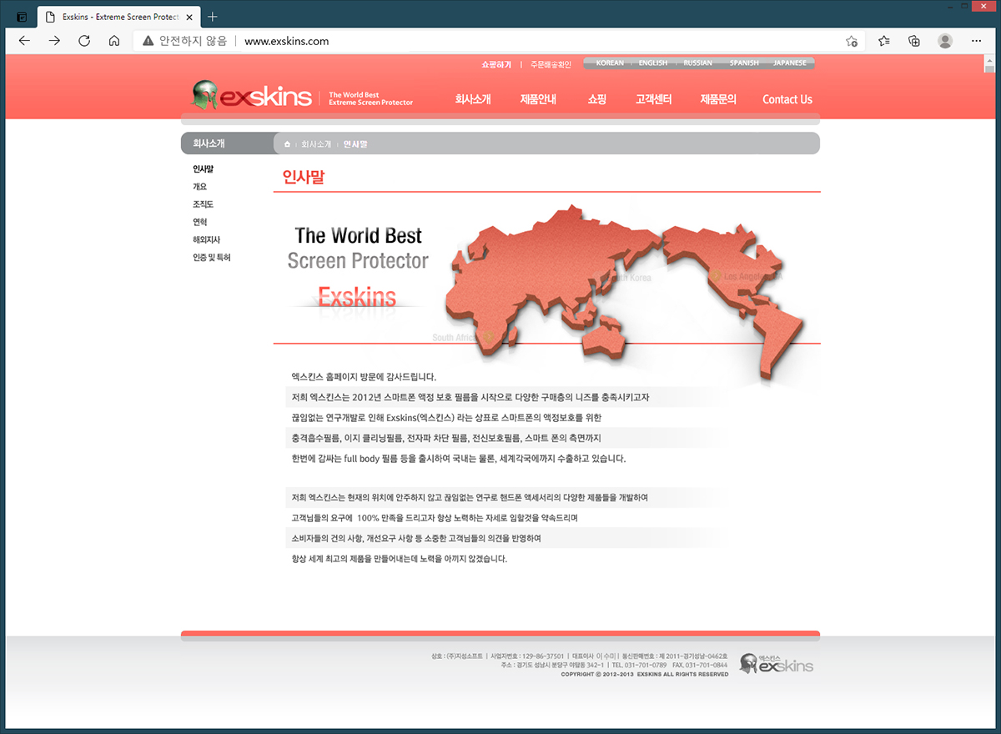Open the browser Collections icon
The height and width of the screenshot is (734, 1001).
click(914, 41)
